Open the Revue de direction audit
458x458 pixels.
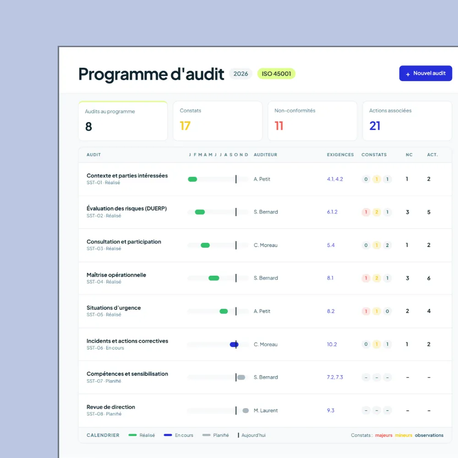111,407
